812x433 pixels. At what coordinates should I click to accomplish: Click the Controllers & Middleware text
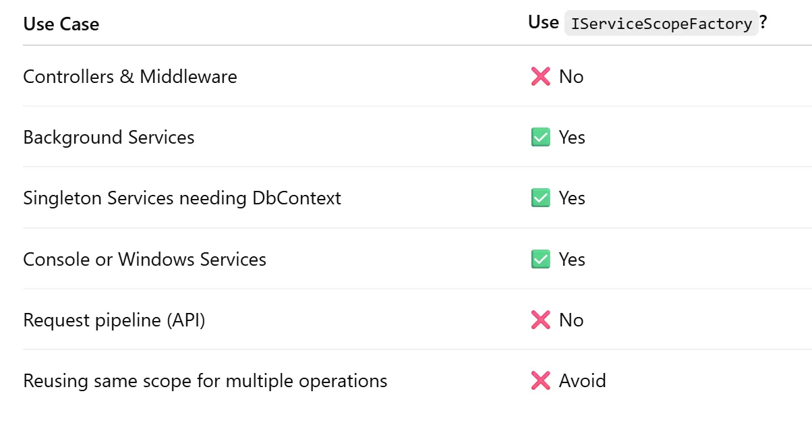130,77
